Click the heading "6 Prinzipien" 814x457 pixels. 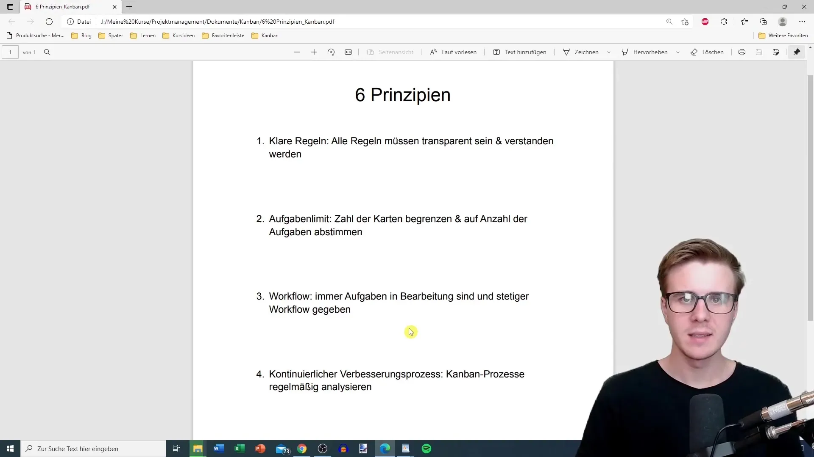pos(403,95)
